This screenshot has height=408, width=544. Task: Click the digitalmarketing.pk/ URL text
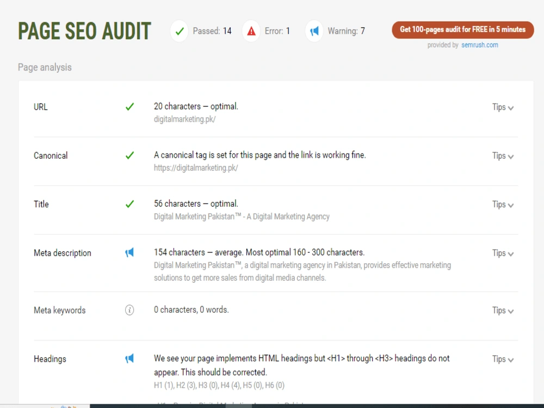(x=184, y=119)
